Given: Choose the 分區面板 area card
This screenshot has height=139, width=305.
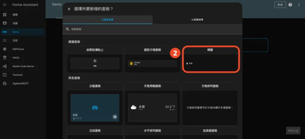Looking at the screenshot, I should (x=95, y=103).
